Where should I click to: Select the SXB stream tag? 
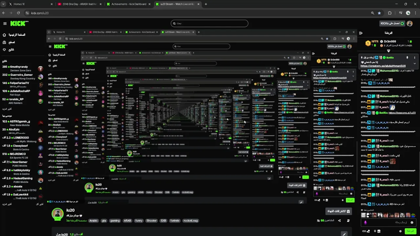(163, 221)
